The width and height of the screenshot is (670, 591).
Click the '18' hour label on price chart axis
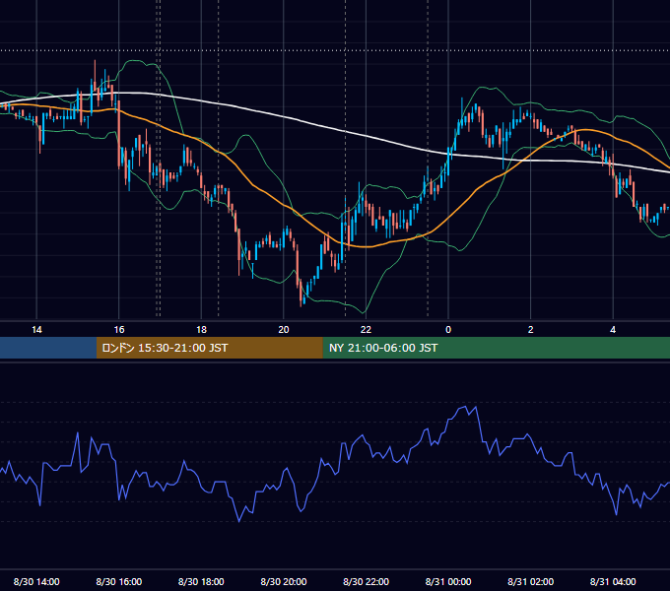click(201, 330)
